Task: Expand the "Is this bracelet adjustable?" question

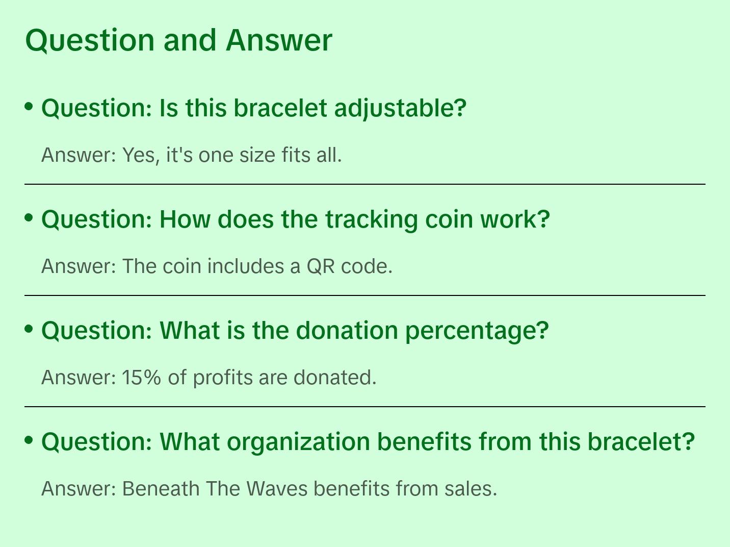Action: pos(253,108)
